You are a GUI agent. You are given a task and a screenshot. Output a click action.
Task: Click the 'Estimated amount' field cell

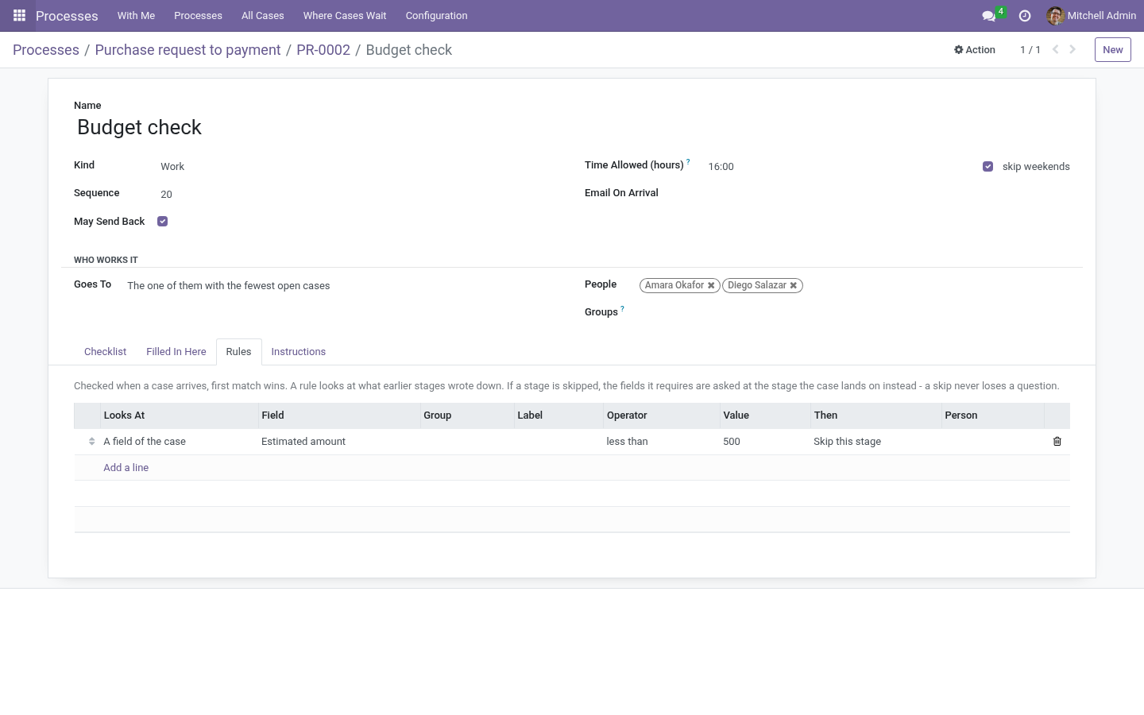click(x=338, y=442)
